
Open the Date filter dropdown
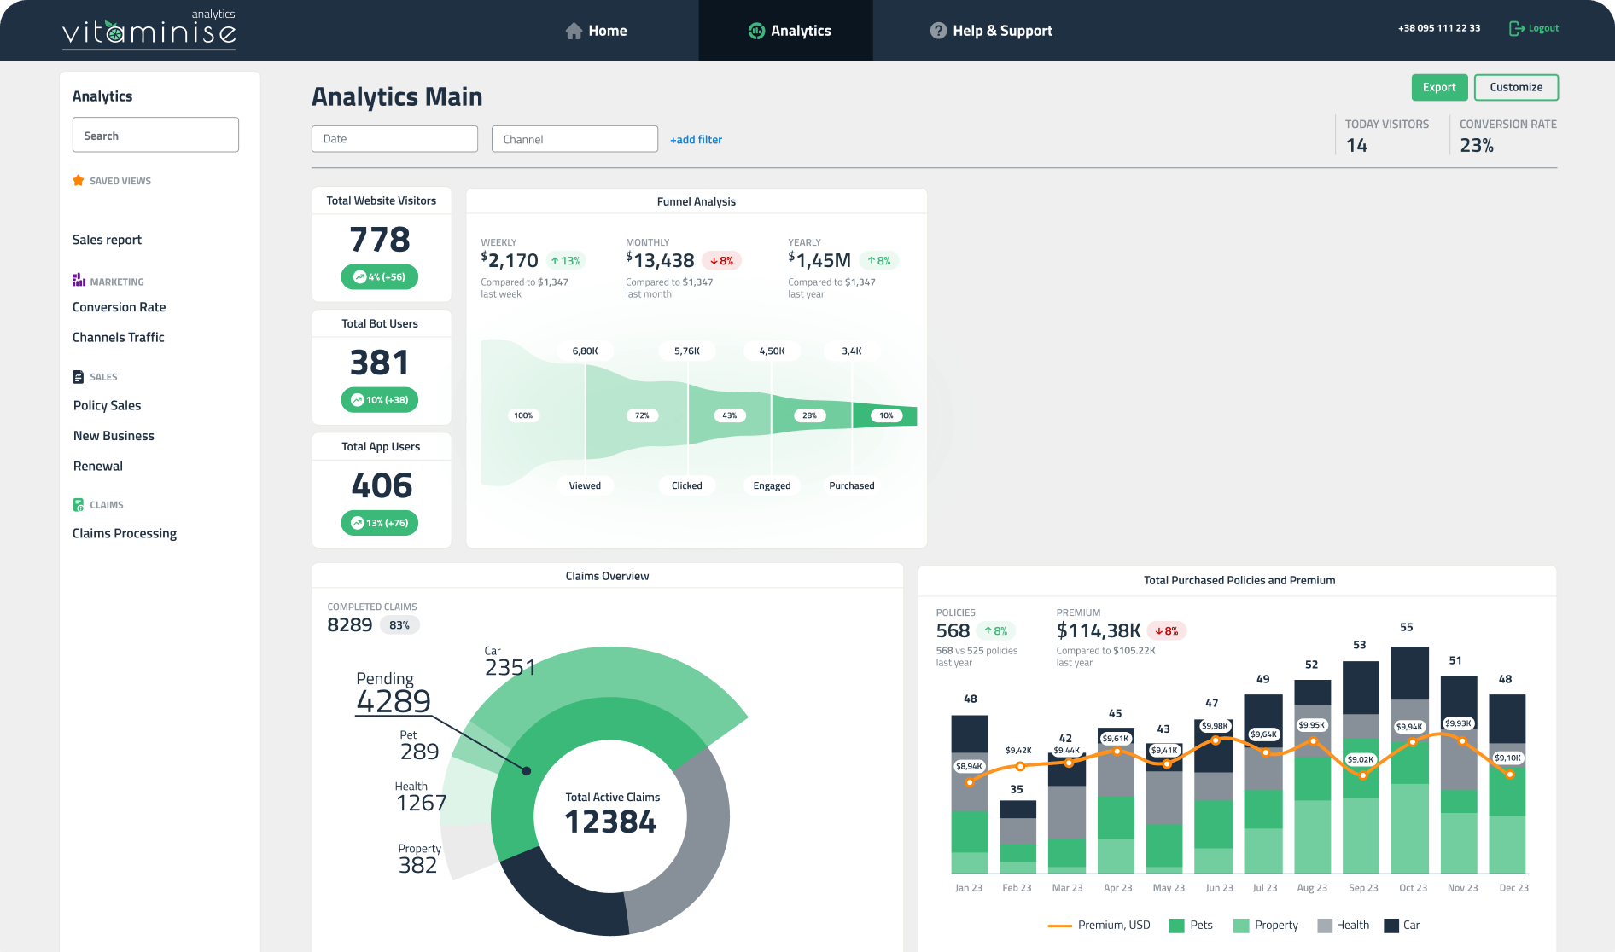[x=394, y=139]
